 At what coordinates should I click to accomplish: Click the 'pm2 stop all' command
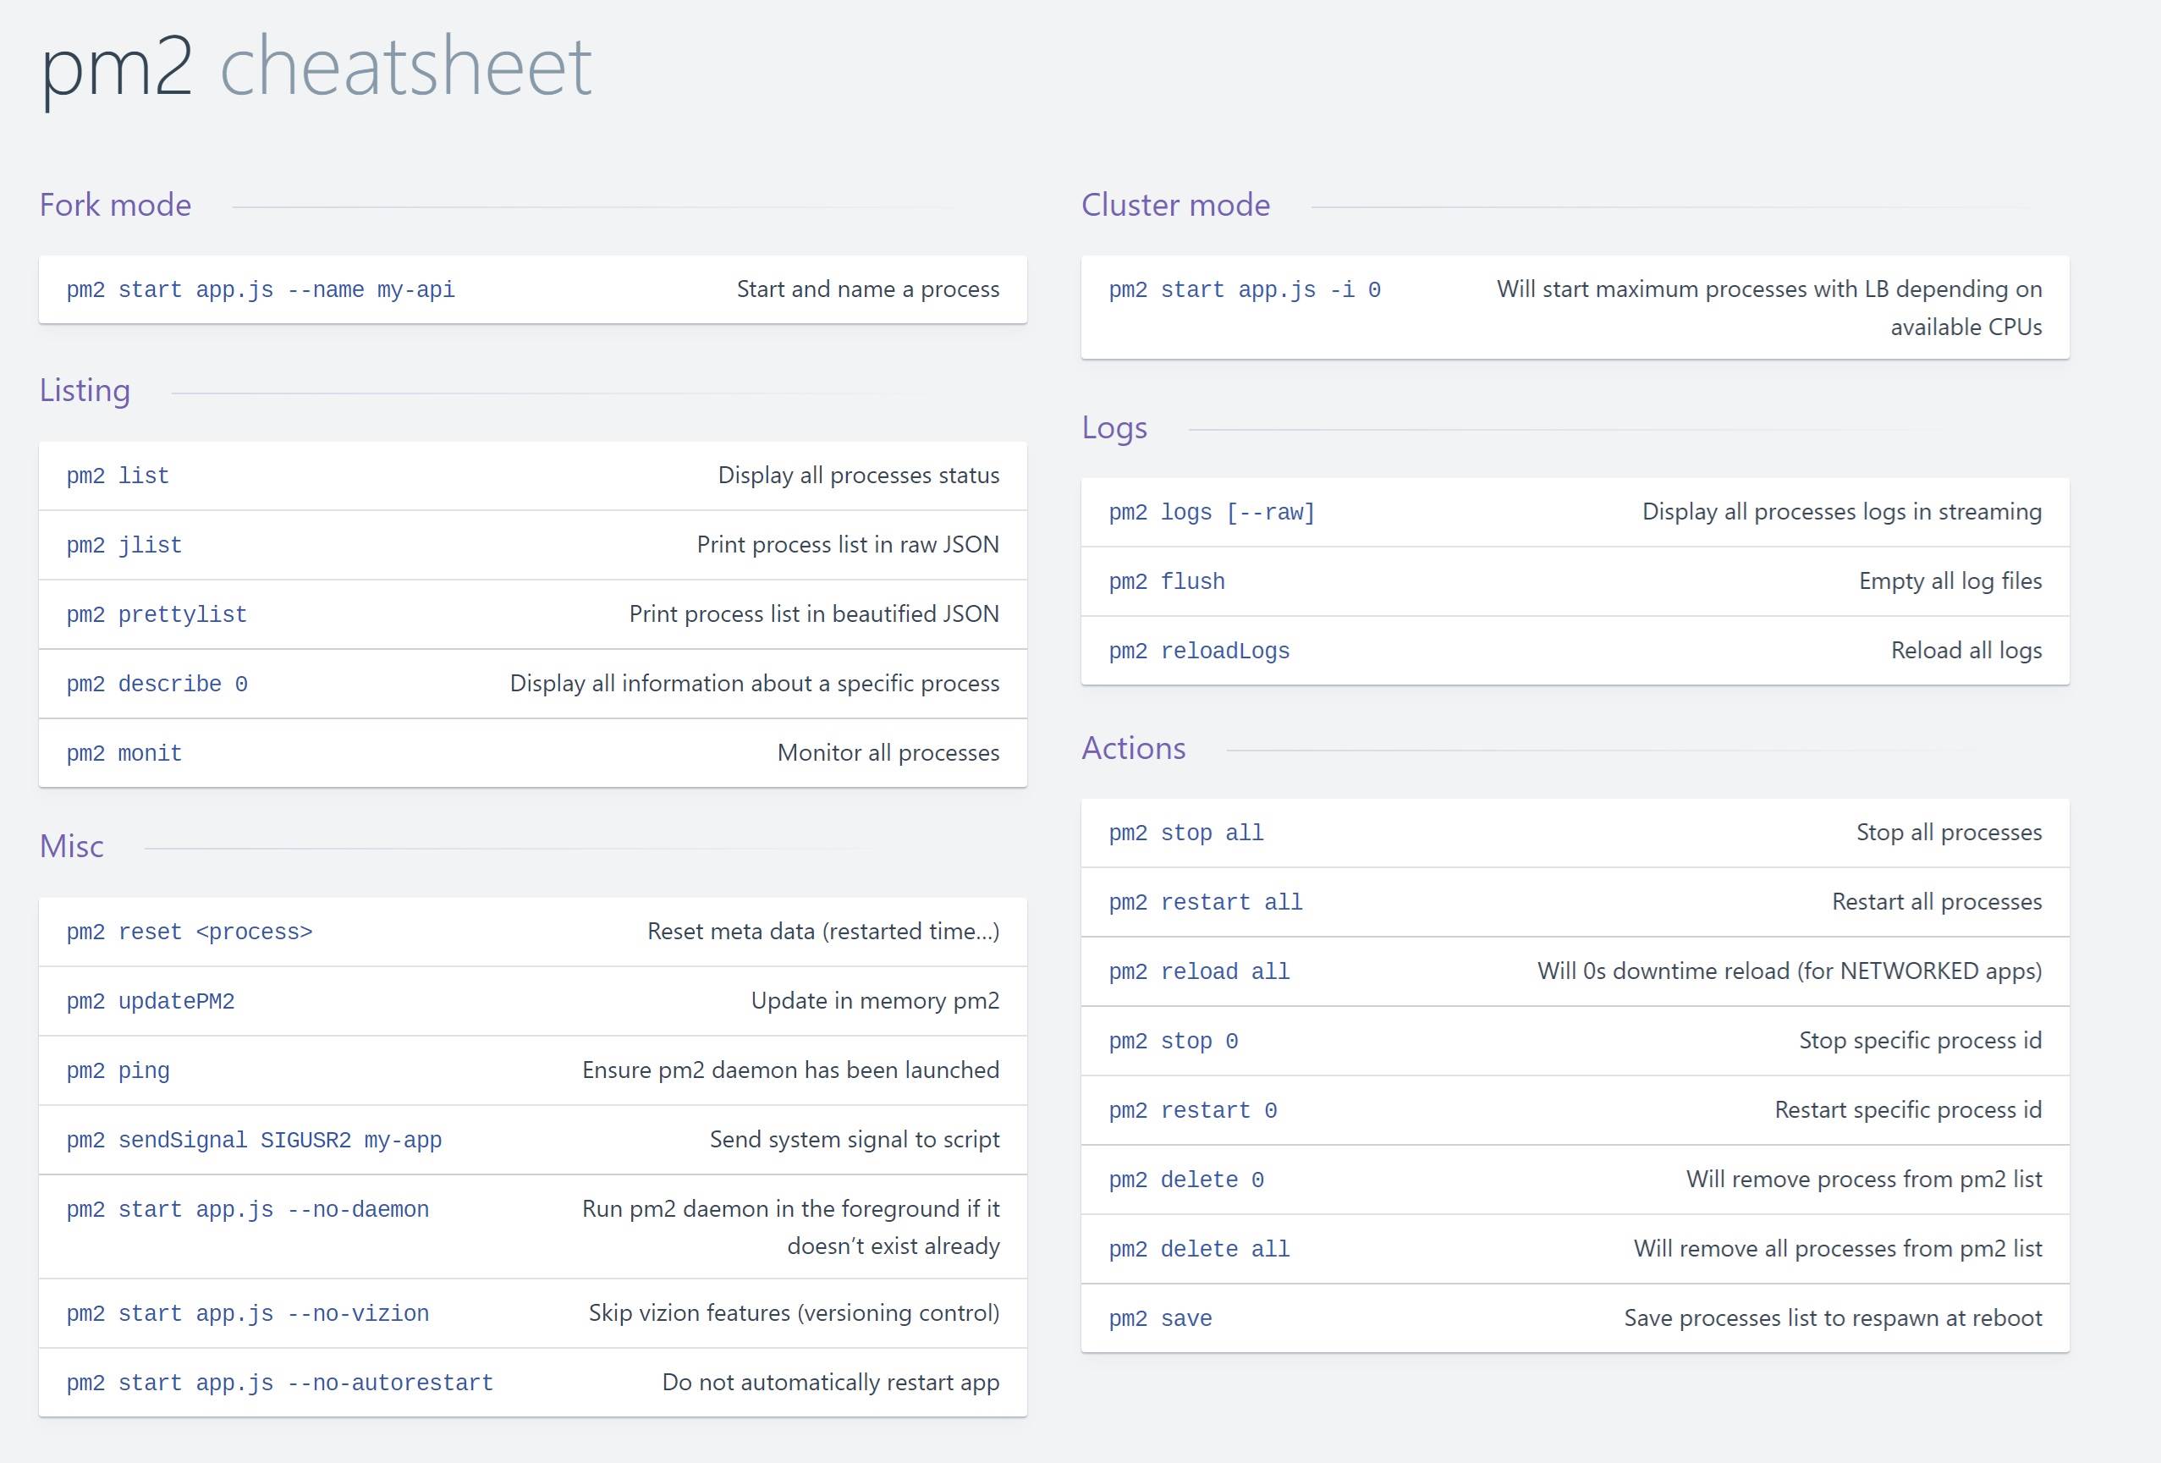point(1186,833)
